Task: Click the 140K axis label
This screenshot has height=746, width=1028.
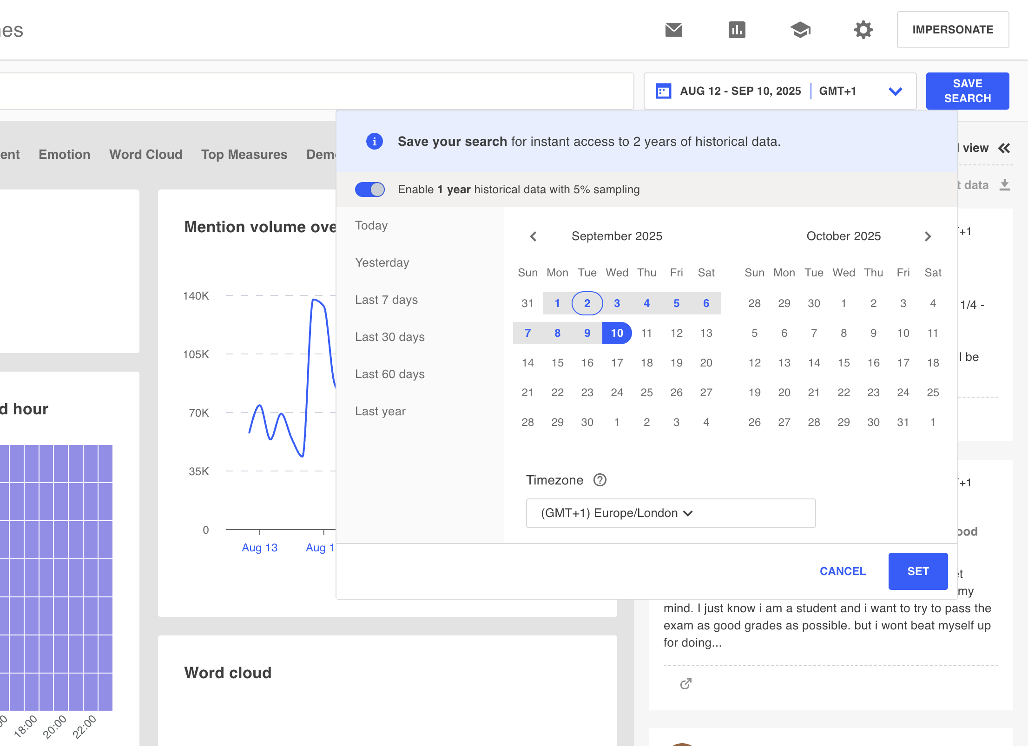Action: (x=196, y=296)
